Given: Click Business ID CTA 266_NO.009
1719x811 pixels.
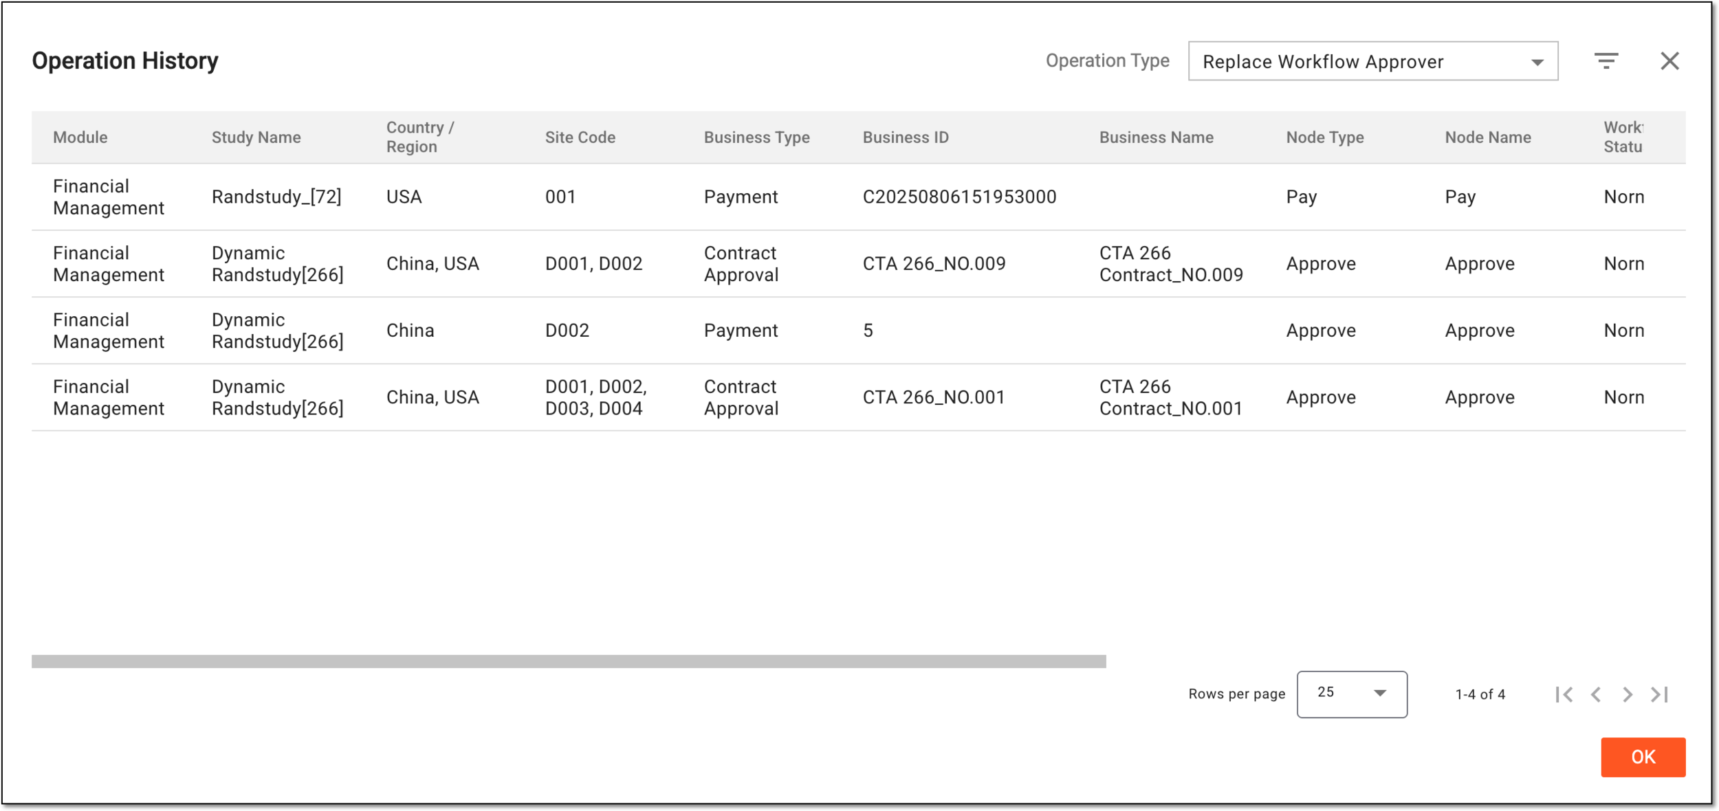Looking at the screenshot, I should [934, 264].
